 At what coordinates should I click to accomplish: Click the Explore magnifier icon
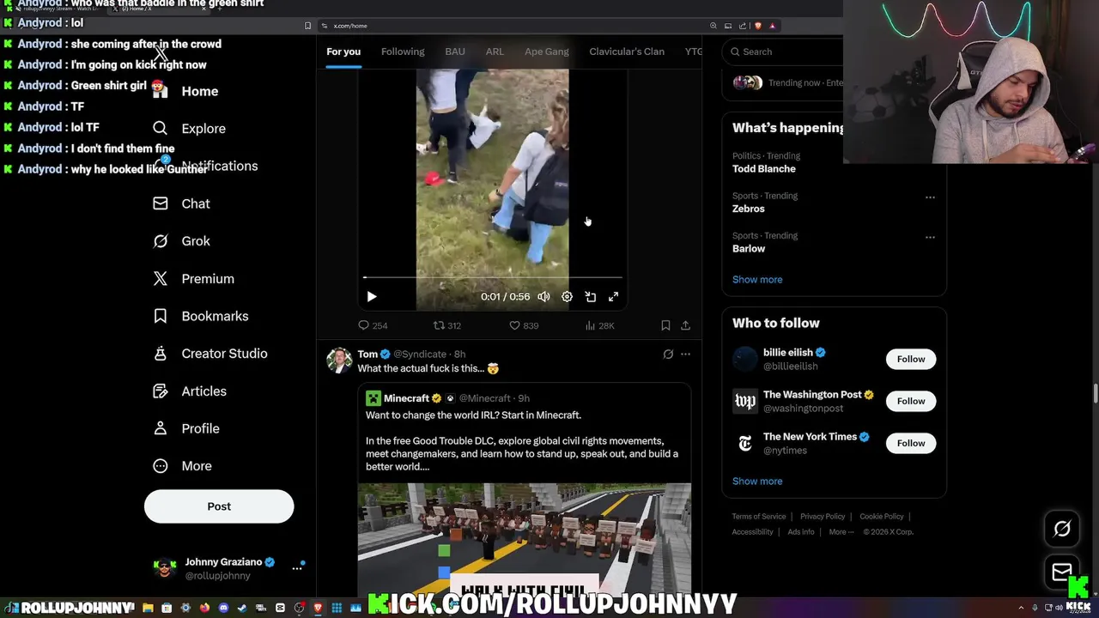click(160, 129)
